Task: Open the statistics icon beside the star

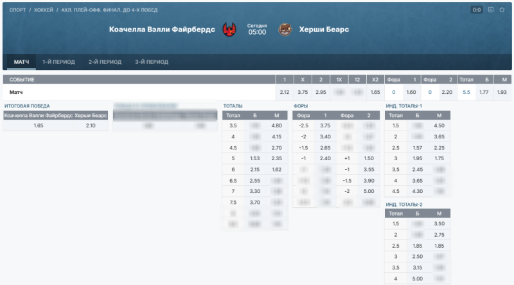Action: point(491,10)
